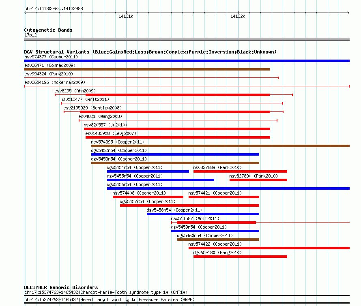The width and height of the screenshot is (361, 306).
Task: Click the nsv820557 (Ju2010) label
Action: coord(105,125)
